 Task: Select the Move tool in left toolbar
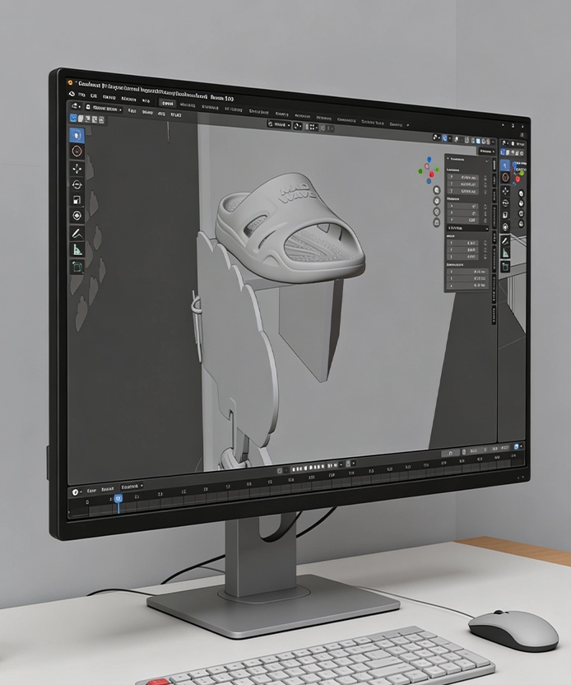click(x=77, y=169)
